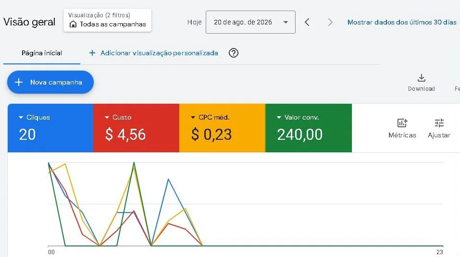The width and height of the screenshot is (460, 257).
Task: Click the plus icon beside Adicionar visualização
Action: (x=92, y=53)
